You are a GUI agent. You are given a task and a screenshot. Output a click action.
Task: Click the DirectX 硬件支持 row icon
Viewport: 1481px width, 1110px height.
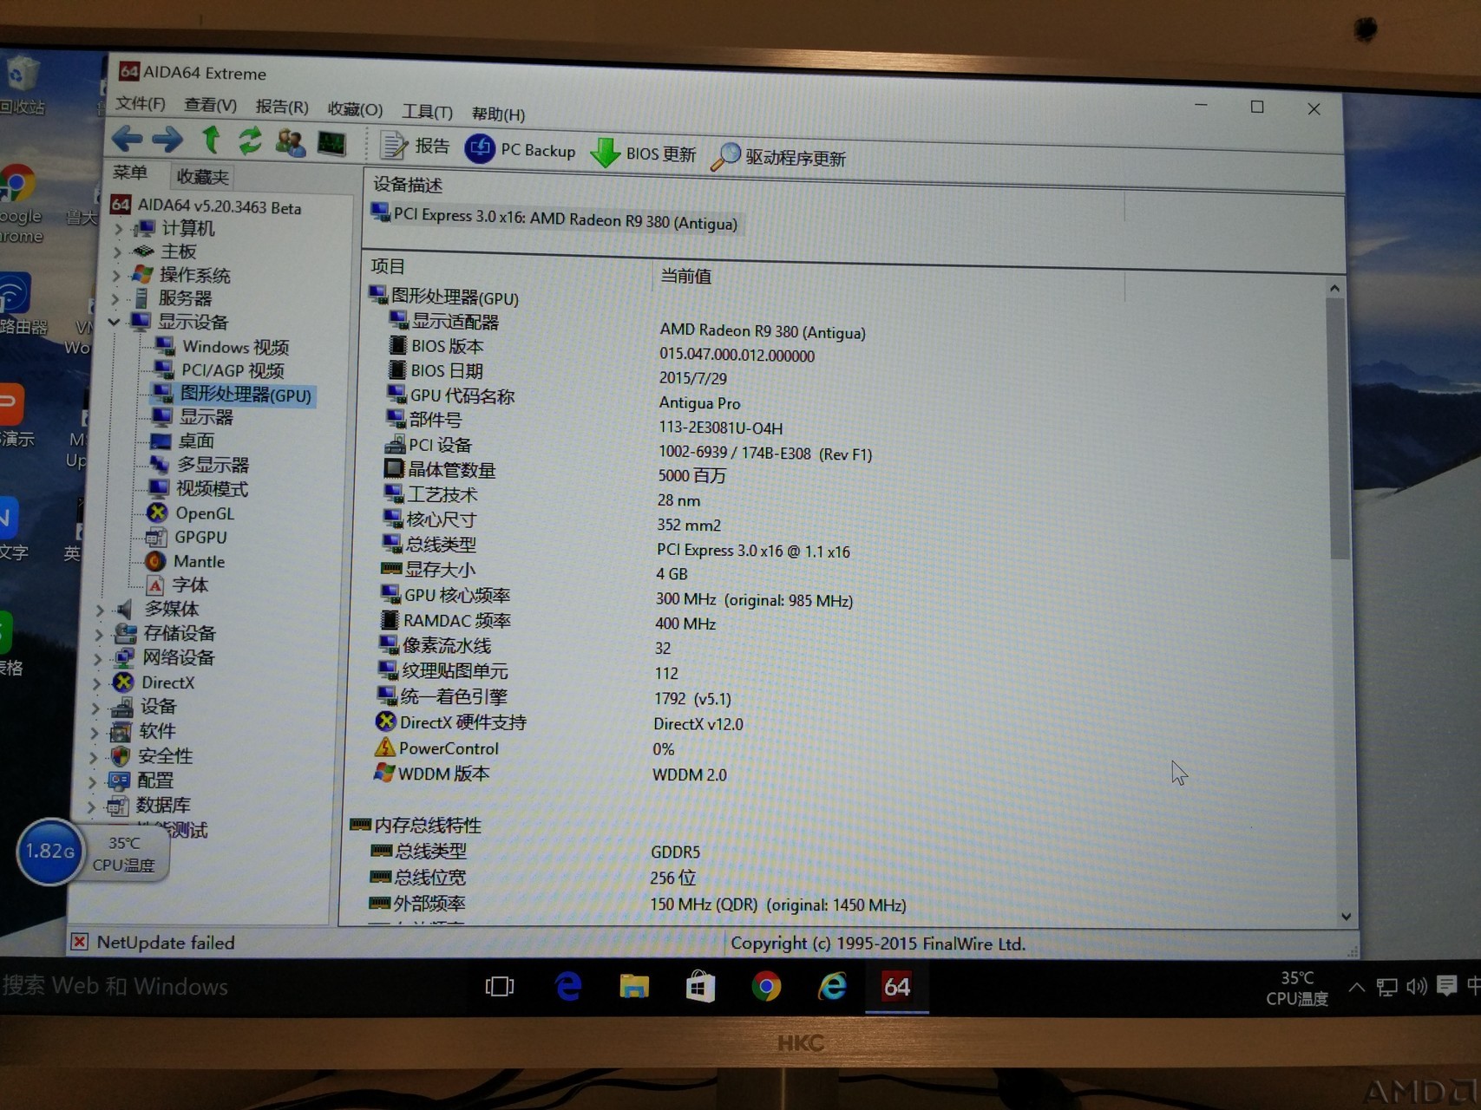point(386,721)
